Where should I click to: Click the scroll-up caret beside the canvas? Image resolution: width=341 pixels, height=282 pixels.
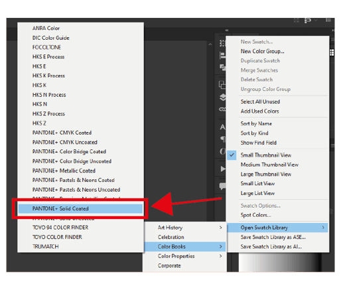[210, 44]
